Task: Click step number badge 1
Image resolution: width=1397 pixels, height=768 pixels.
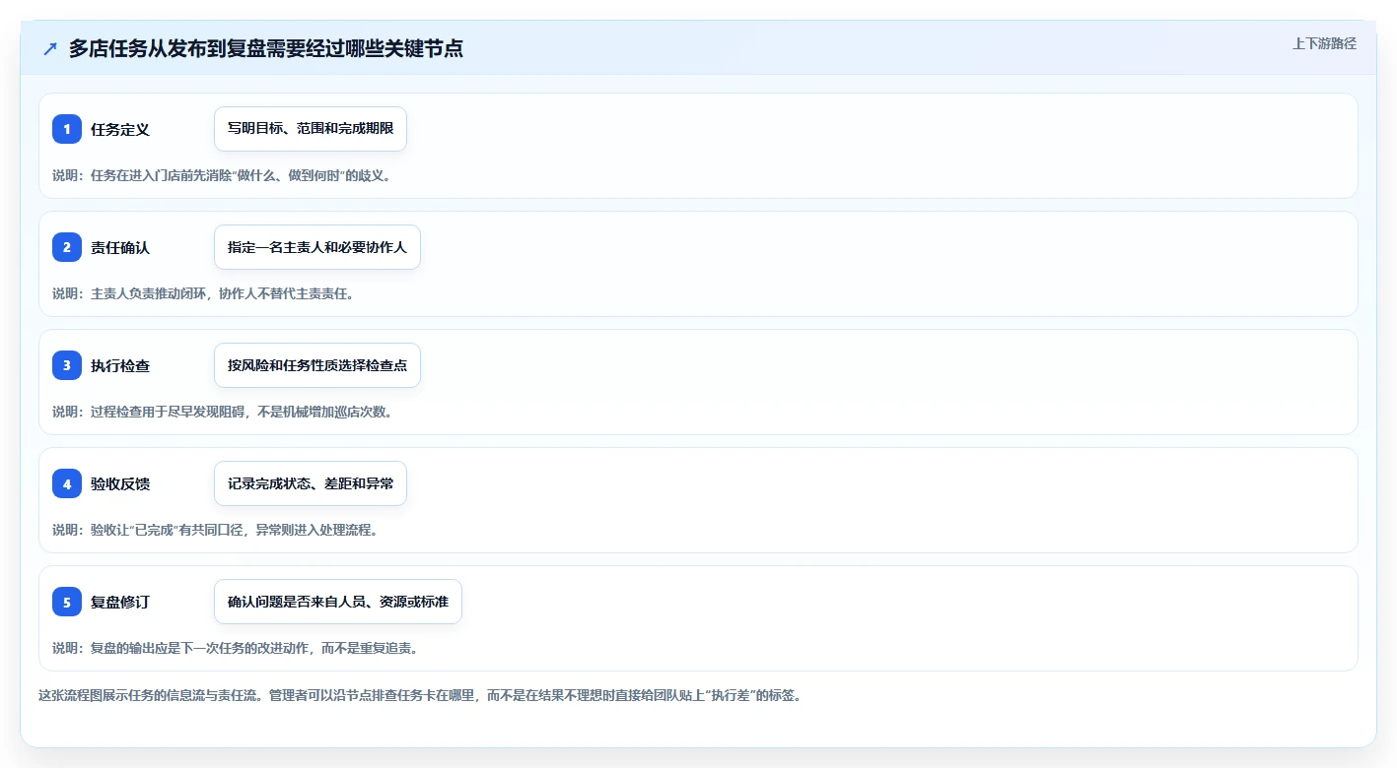Action: (67, 129)
